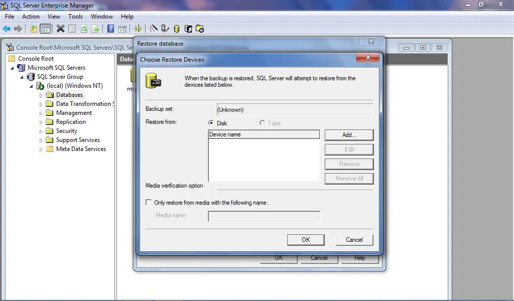
Task: Open the Tools menu
Action: [75, 17]
